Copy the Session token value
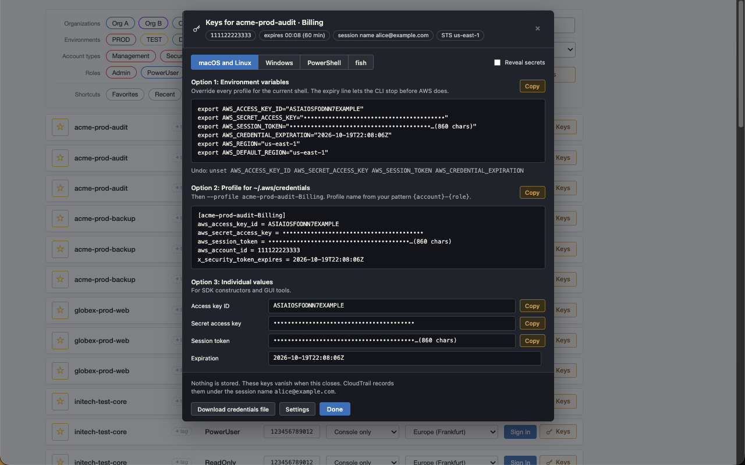This screenshot has width=745, height=465. click(532, 341)
